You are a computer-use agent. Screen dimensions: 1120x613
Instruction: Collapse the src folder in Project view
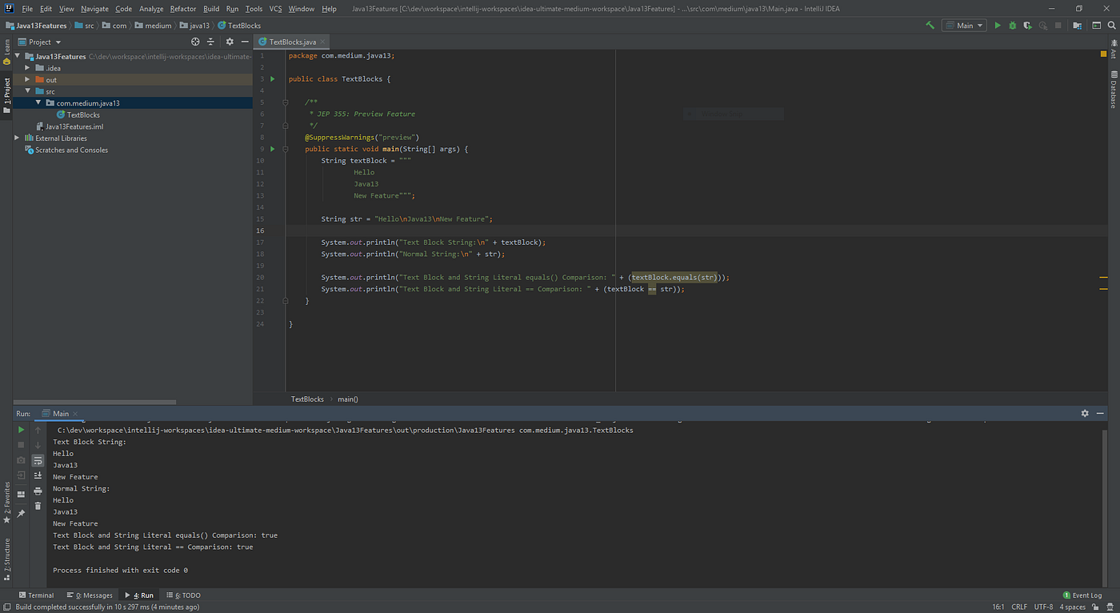click(28, 90)
